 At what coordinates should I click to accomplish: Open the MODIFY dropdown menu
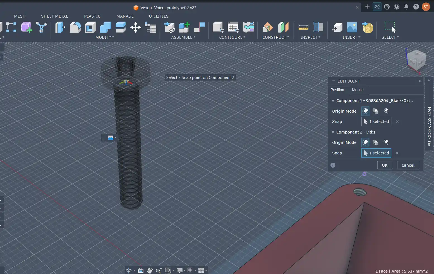point(105,37)
